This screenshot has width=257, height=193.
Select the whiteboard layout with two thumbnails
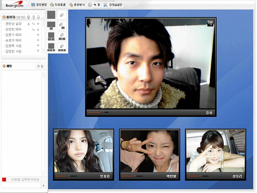point(62,36)
